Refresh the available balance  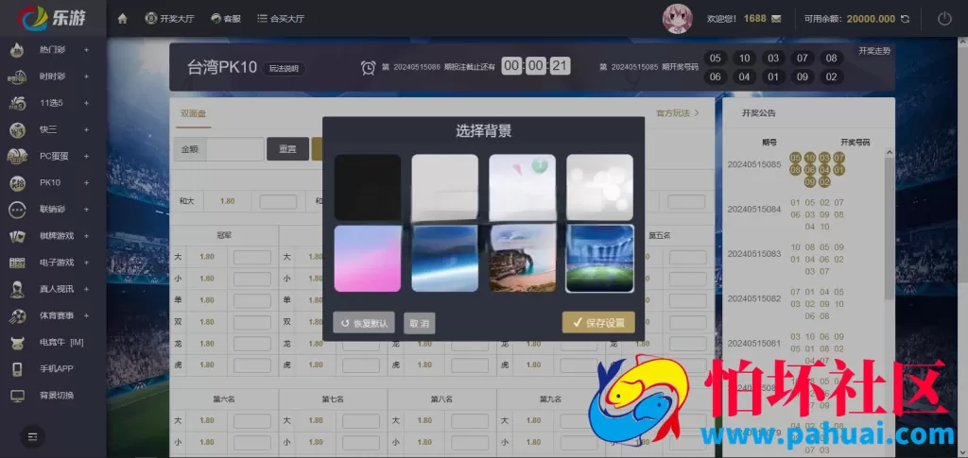[x=905, y=19]
